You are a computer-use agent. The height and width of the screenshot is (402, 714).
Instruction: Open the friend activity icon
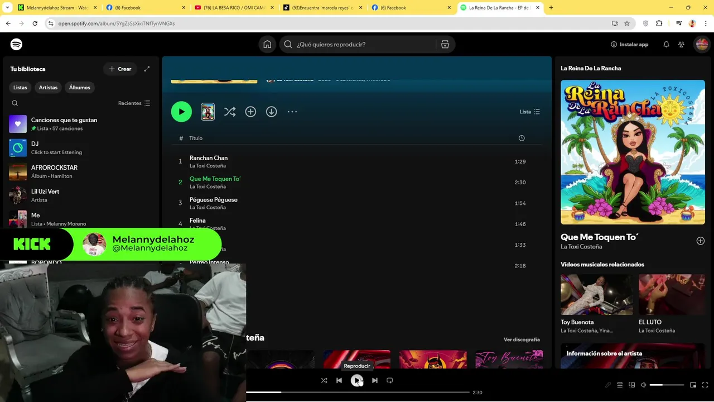681,44
